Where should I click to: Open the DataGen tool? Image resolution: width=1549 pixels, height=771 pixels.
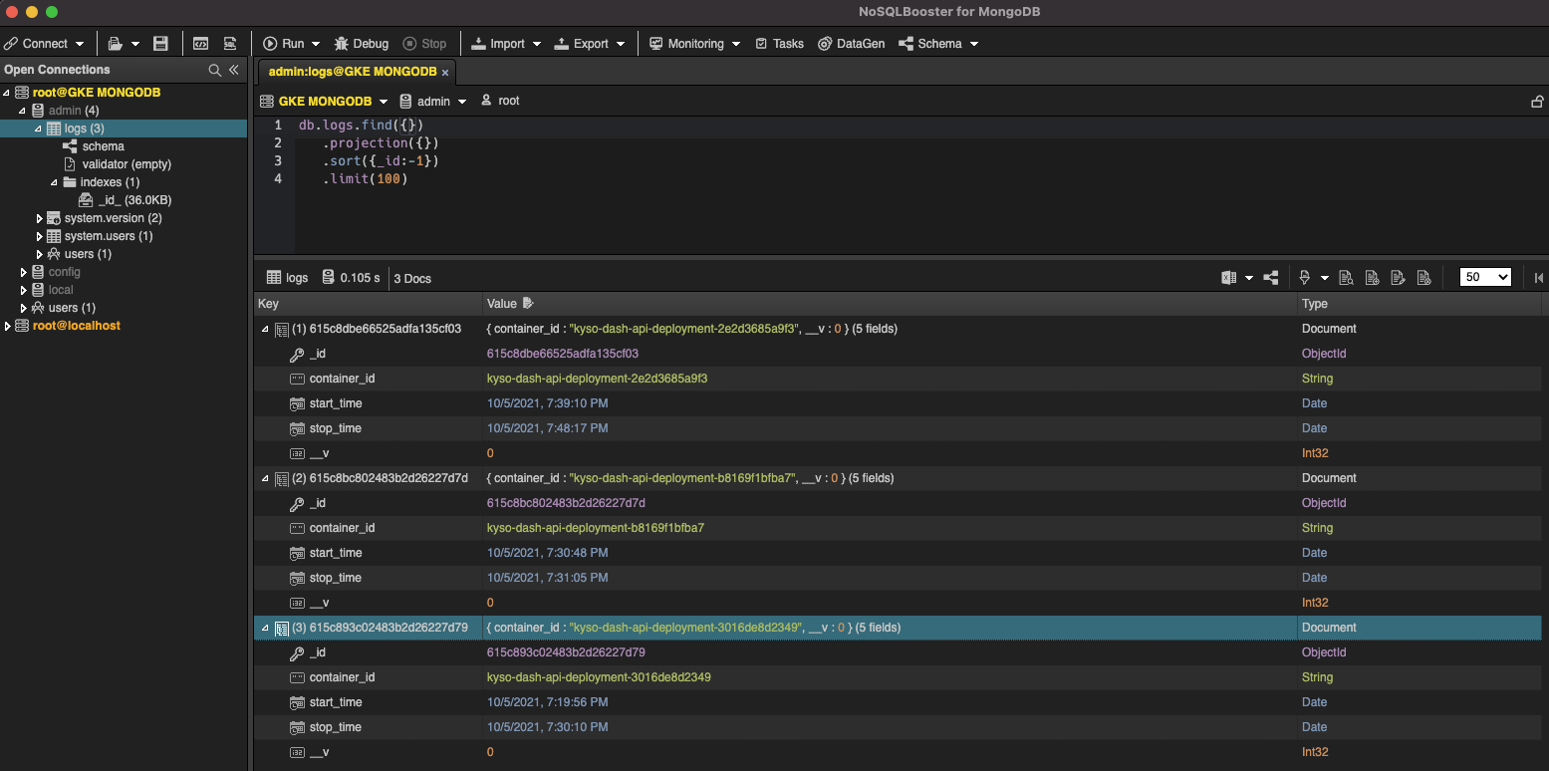[852, 44]
